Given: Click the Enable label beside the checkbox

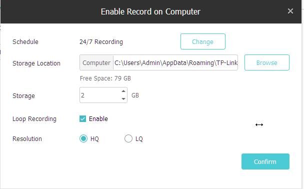Looking at the screenshot, I should coord(98,118).
